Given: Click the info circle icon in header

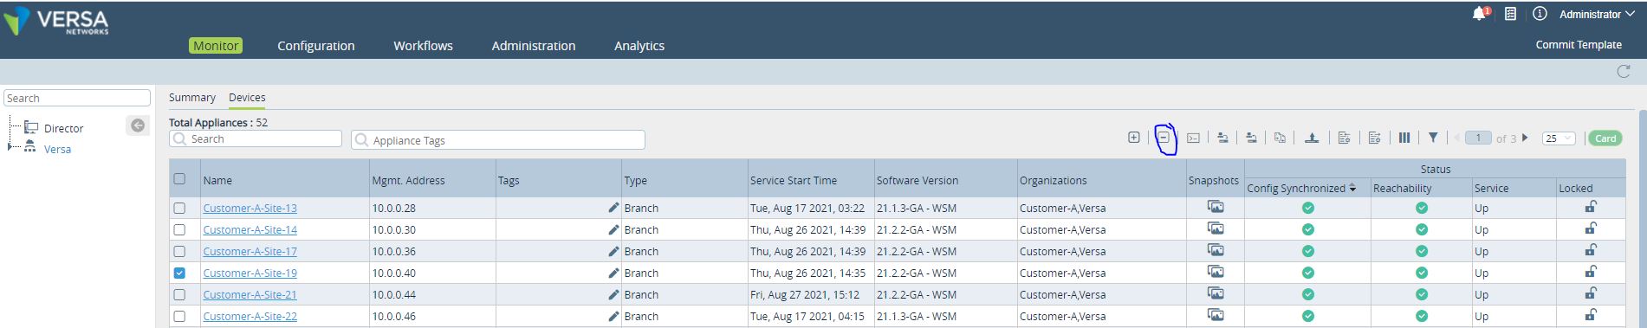Looking at the screenshot, I should click(1540, 14).
